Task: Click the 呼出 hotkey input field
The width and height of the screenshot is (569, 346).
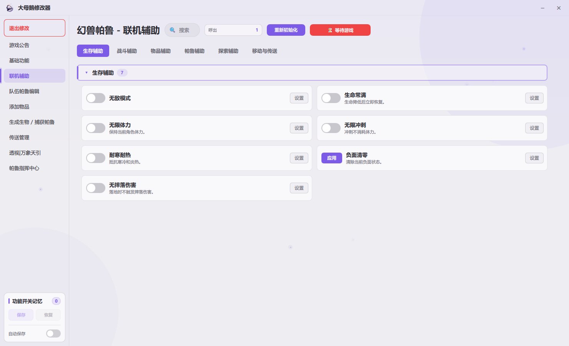Action: [233, 30]
